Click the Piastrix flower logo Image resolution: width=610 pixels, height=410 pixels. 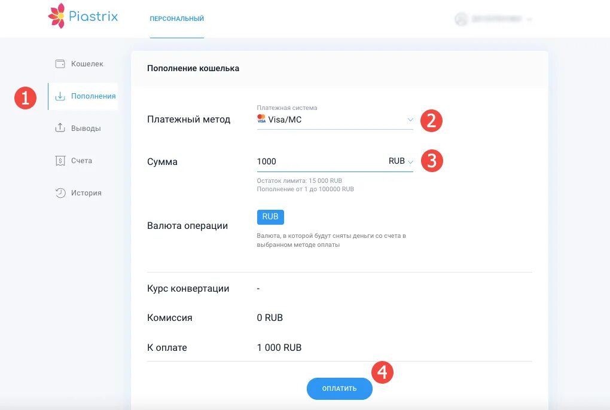pyautogui.click(x=56, y=16)
